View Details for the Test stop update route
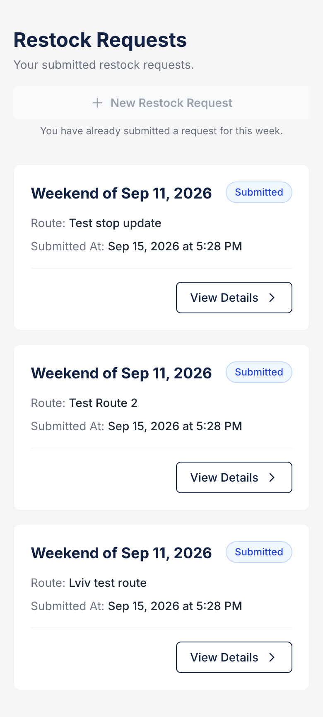Viewport: 323px width, 717px height. tap(234, 298)
